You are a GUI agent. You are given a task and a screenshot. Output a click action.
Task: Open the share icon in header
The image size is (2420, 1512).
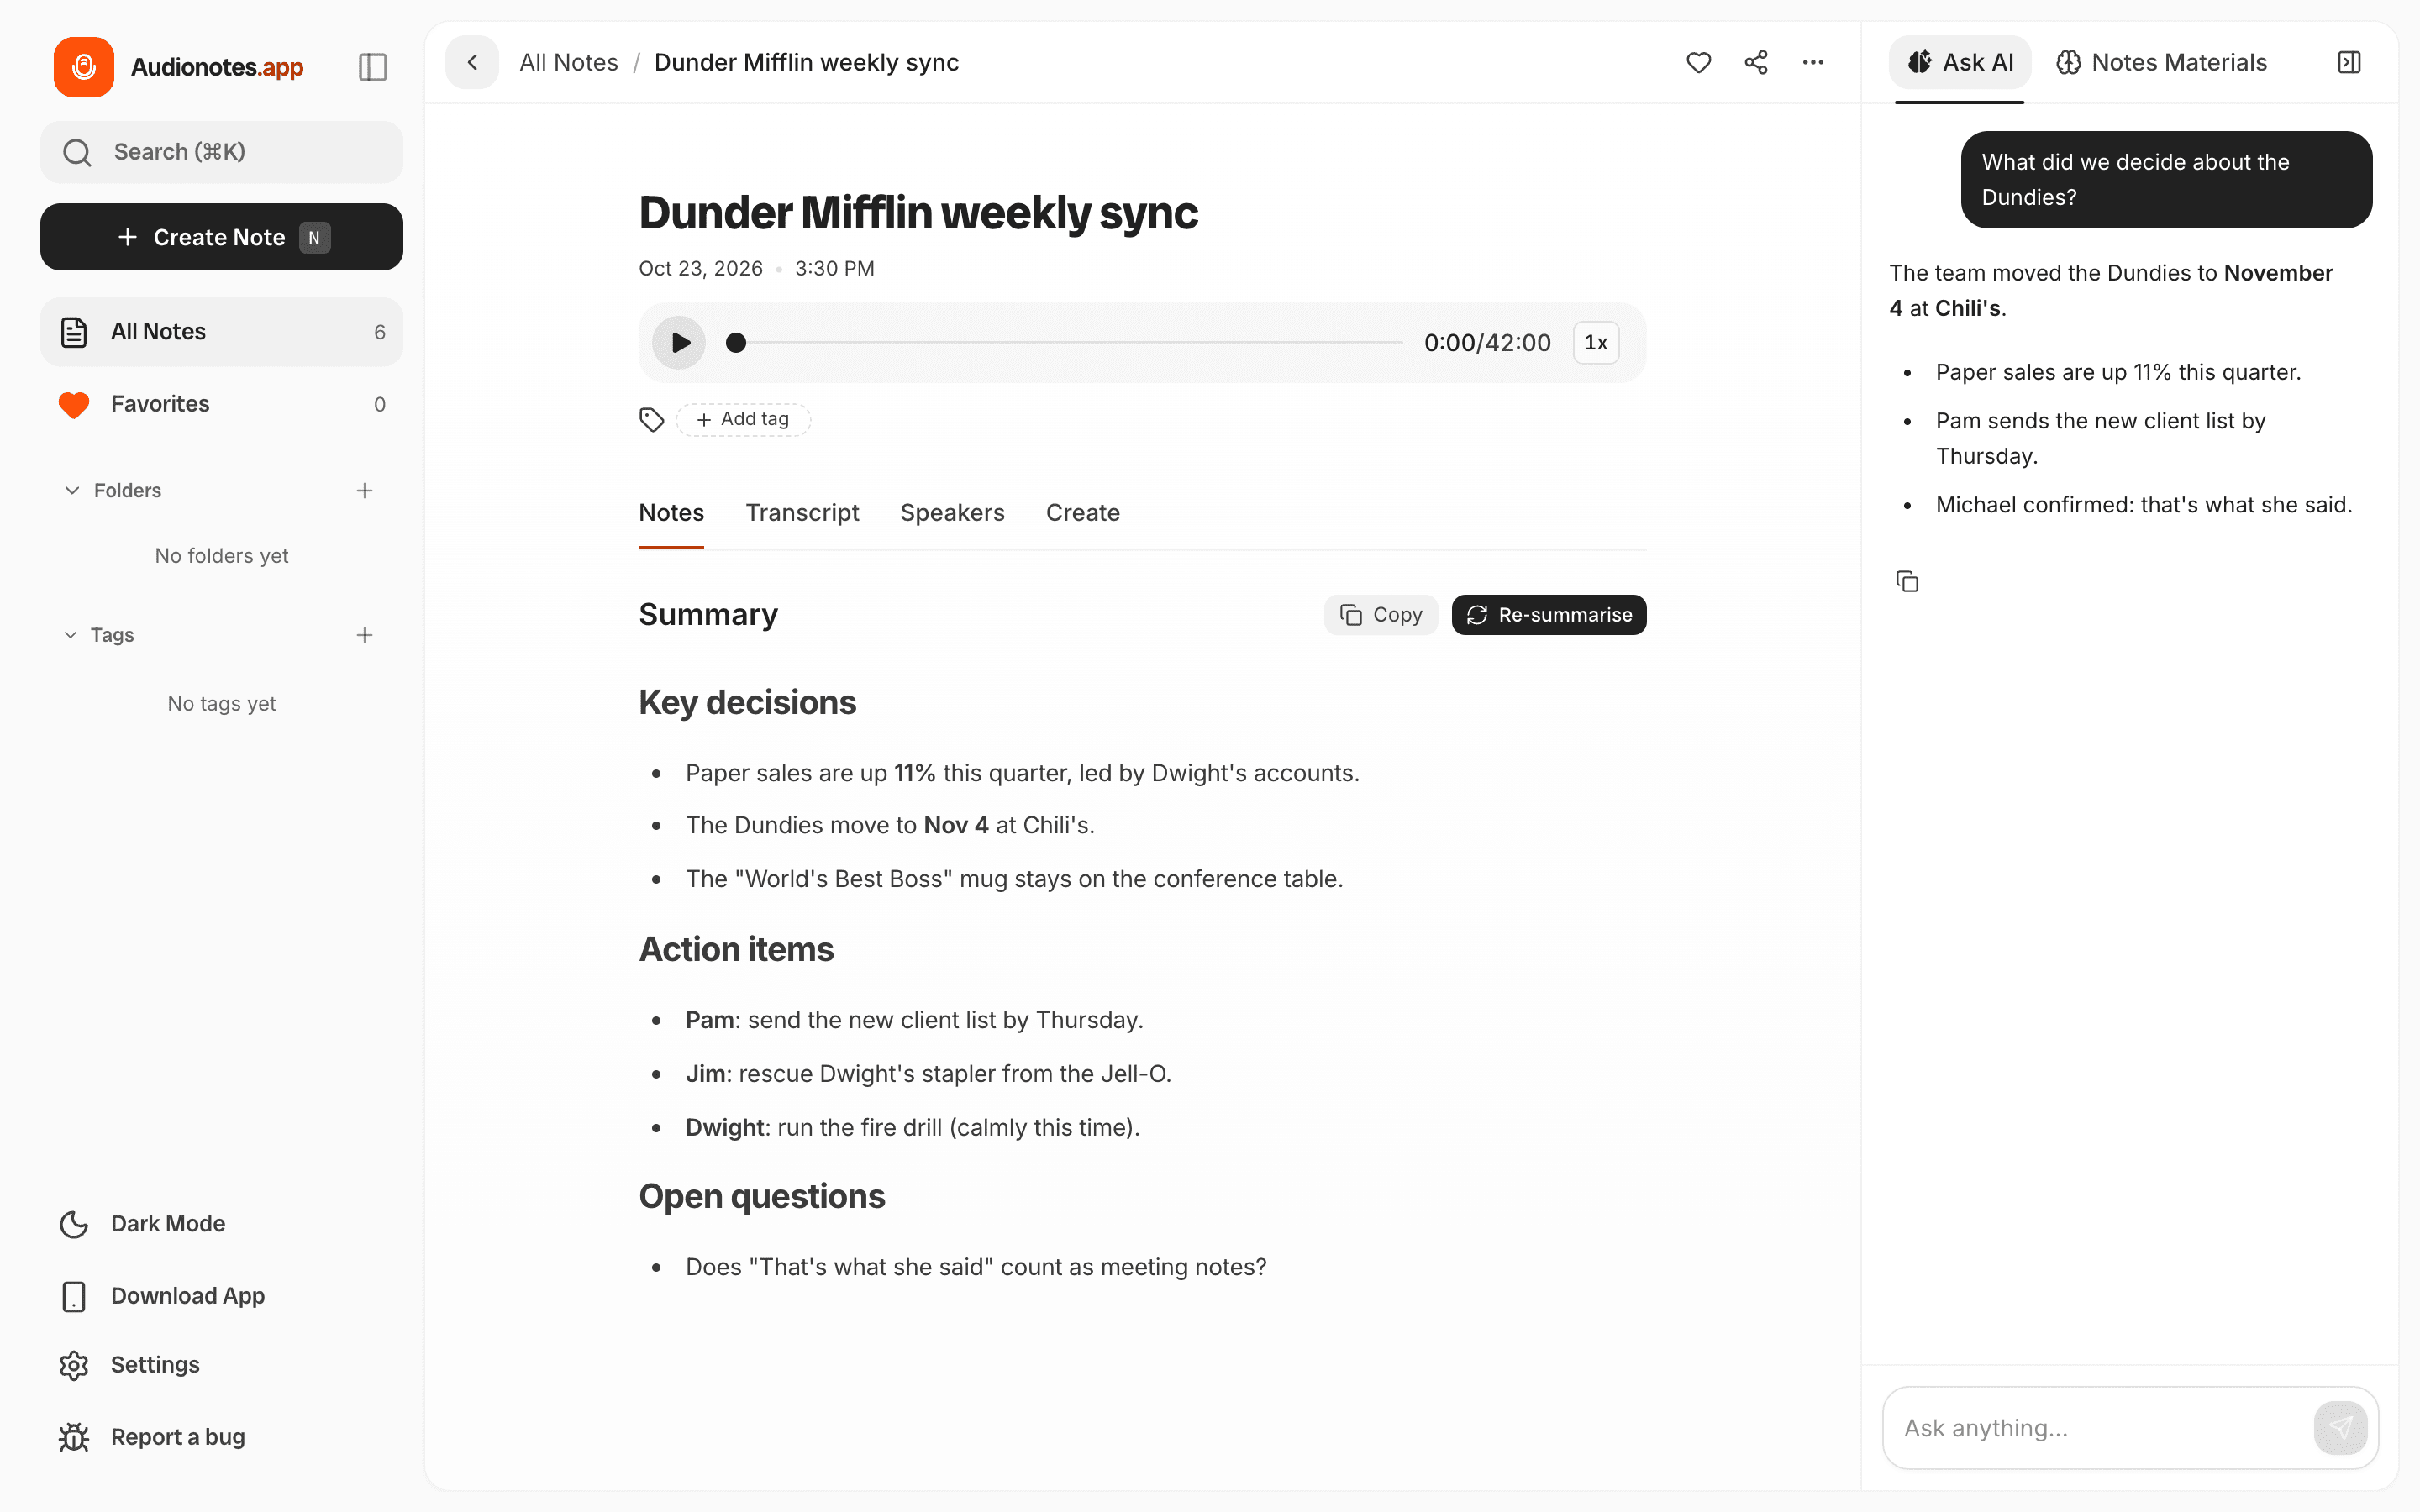click(1756, 62)
